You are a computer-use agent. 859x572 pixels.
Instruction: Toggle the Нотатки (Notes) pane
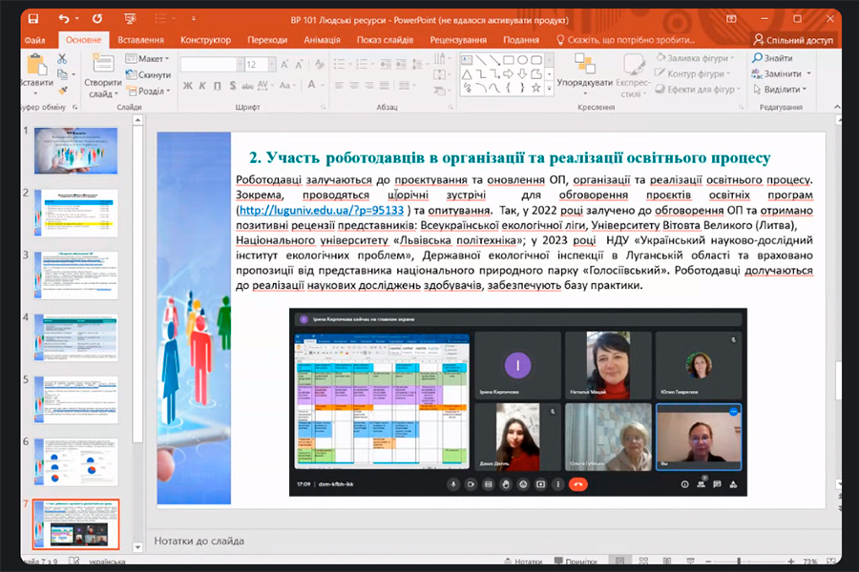pos(522,562)
